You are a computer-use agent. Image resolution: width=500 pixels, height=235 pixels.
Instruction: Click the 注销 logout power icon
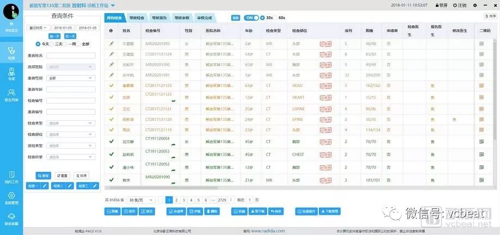coord(455,5)
